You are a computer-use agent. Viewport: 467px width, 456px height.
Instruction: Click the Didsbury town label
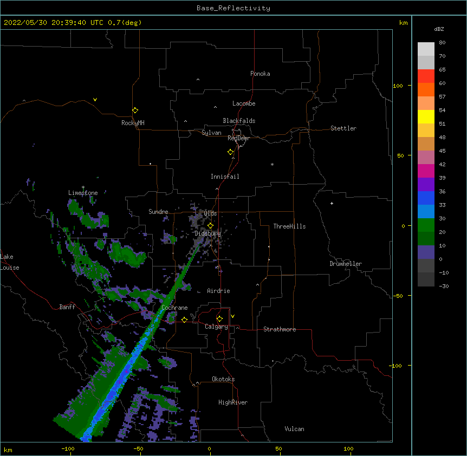coord(207,233)
